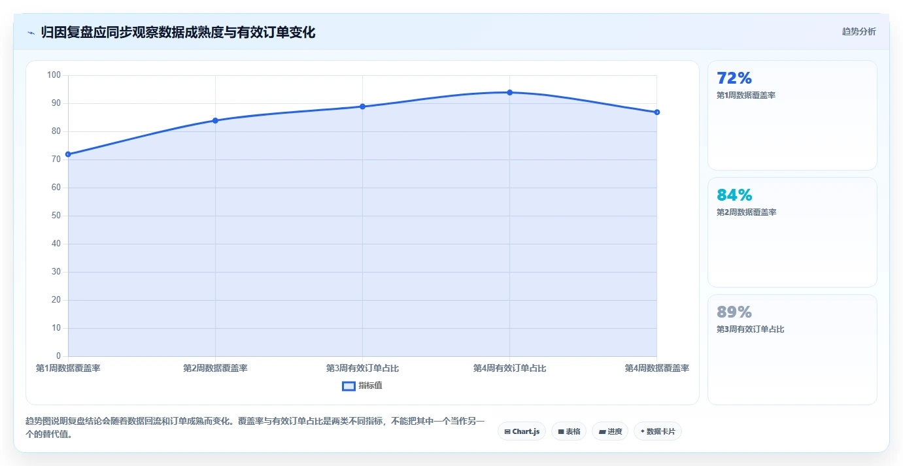Click the y-axis value 60
This screenshot has width=903, height=466.
pyautogui.click(x=56, y=188)
